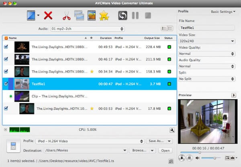
Task: Close the CPU graph with small x icon
Action: (6, 130)
